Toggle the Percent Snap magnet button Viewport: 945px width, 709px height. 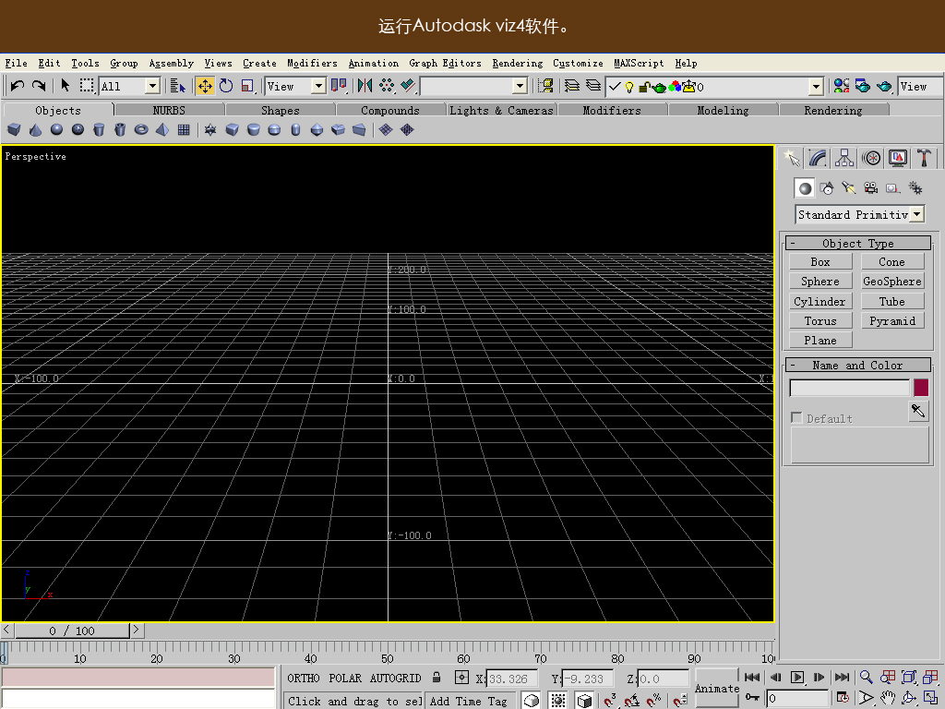pyautogui.click(x=654, y=700)
